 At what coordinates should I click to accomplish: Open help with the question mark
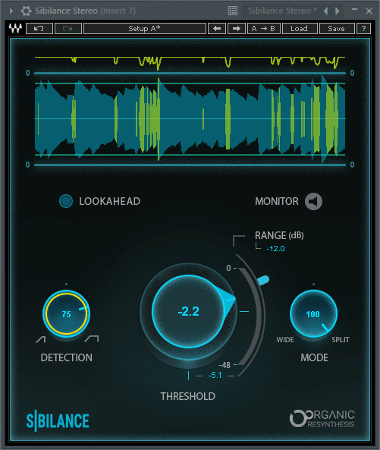coord(363,28)
